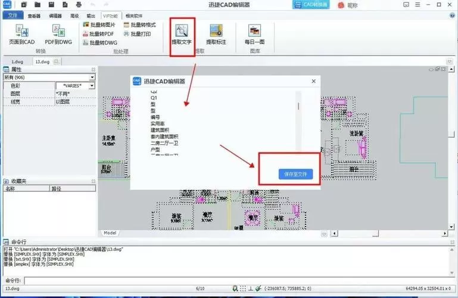Start 批量转图片 batch conversion
458x298 pixels.
(x=99, y=25)
